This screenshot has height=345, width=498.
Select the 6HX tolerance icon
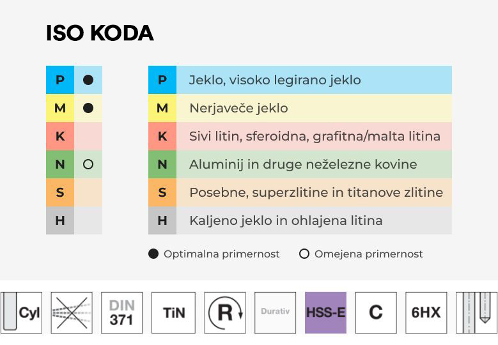tap(426, 312)
